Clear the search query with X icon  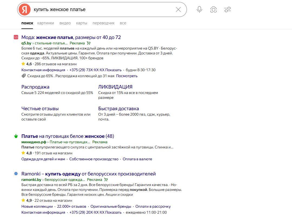point(178,9)
